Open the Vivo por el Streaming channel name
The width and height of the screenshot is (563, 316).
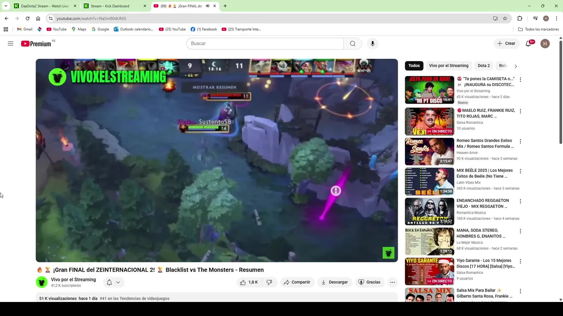pyautogui.click(x=73, y=280)
